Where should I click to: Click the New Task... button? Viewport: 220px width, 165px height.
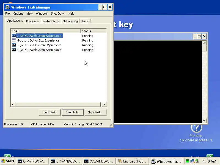pyautogui.click(x=96, y=112)
